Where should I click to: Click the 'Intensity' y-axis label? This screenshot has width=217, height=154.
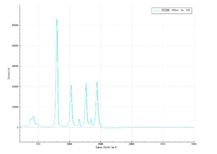pos(9,74)
